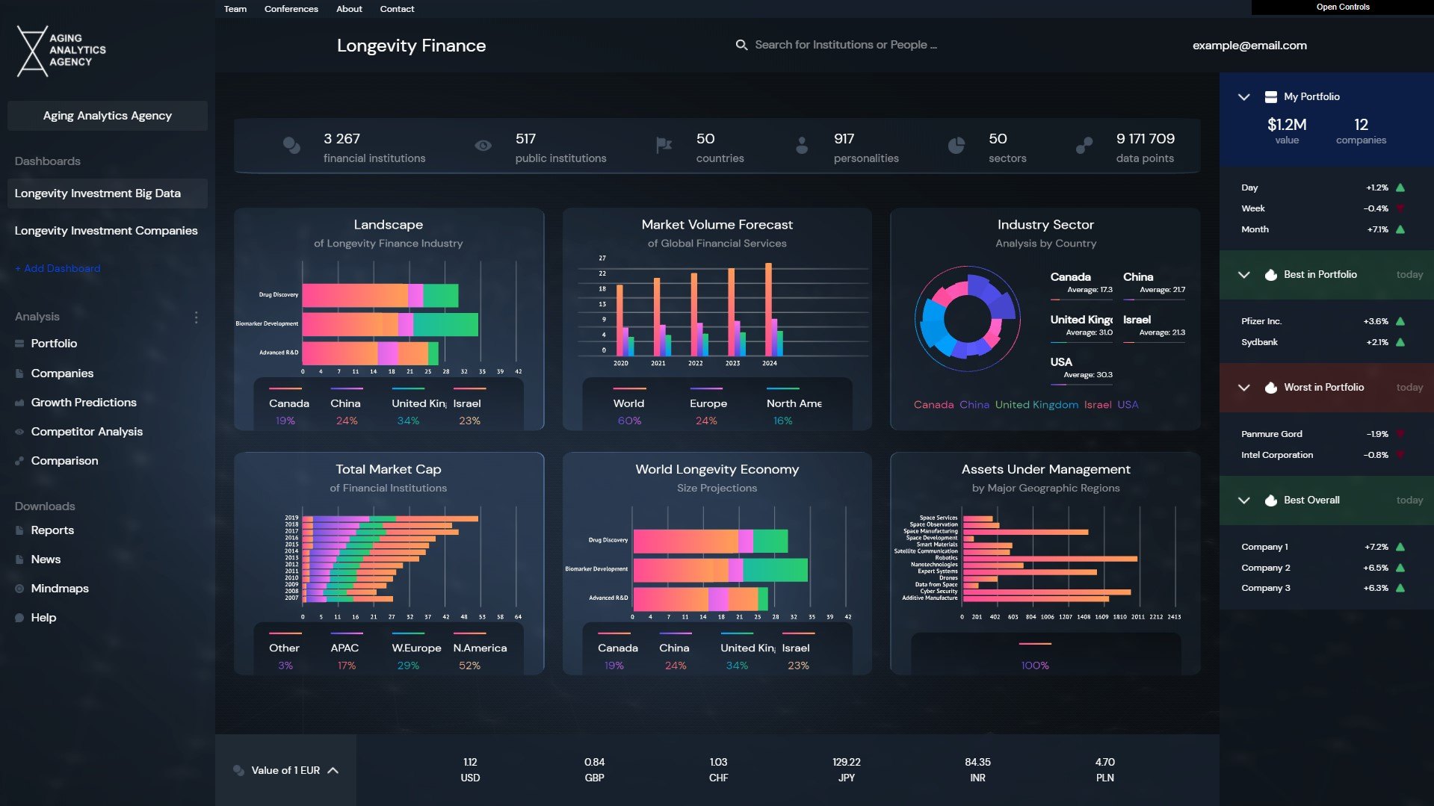Collapse the Worst in Portfolio chevron
Image resolution: width=1434 pixels, height=806 pixels.
click(1243, 388)
